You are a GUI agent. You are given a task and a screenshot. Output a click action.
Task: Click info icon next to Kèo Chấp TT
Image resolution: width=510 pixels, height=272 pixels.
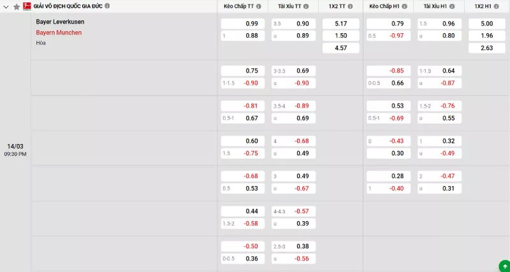pyautogui.click(x=258, y=6)
